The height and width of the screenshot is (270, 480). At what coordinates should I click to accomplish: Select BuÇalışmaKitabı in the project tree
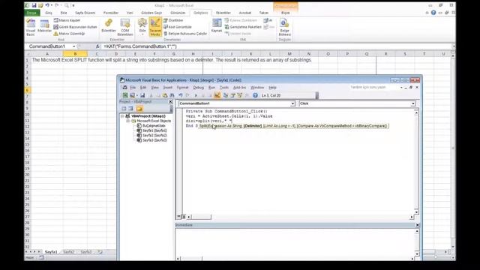(x=151, y=126)
